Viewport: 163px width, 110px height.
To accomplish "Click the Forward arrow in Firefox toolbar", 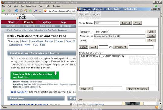I will [x=10, y=11].
